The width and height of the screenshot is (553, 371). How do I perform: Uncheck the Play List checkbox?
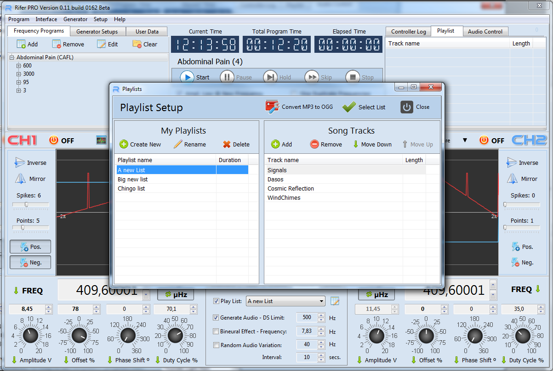[217, 301]
